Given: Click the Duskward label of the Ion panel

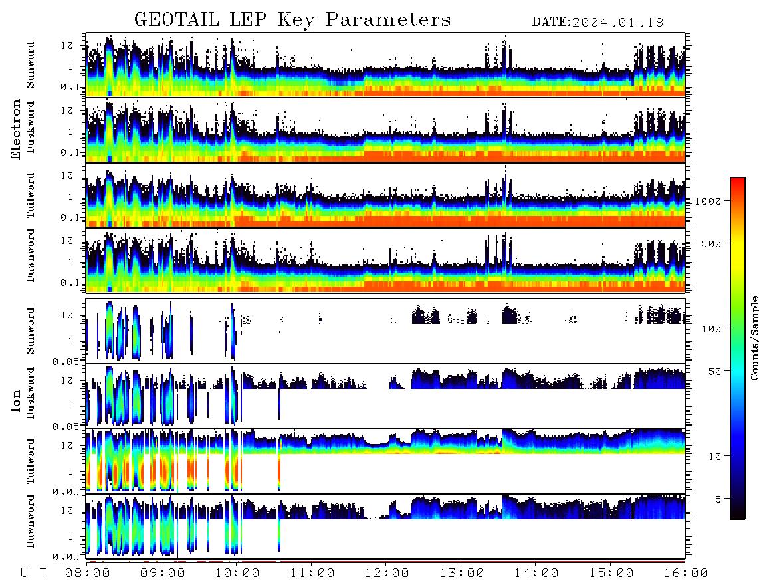Looking at the screenshot, I should pyautogui.click(x=31, y=394).
